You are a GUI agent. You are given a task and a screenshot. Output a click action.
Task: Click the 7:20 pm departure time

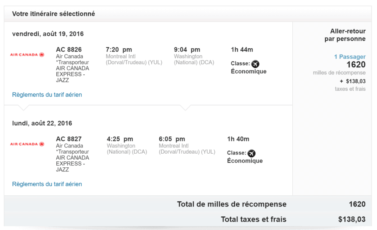[119, 49]
